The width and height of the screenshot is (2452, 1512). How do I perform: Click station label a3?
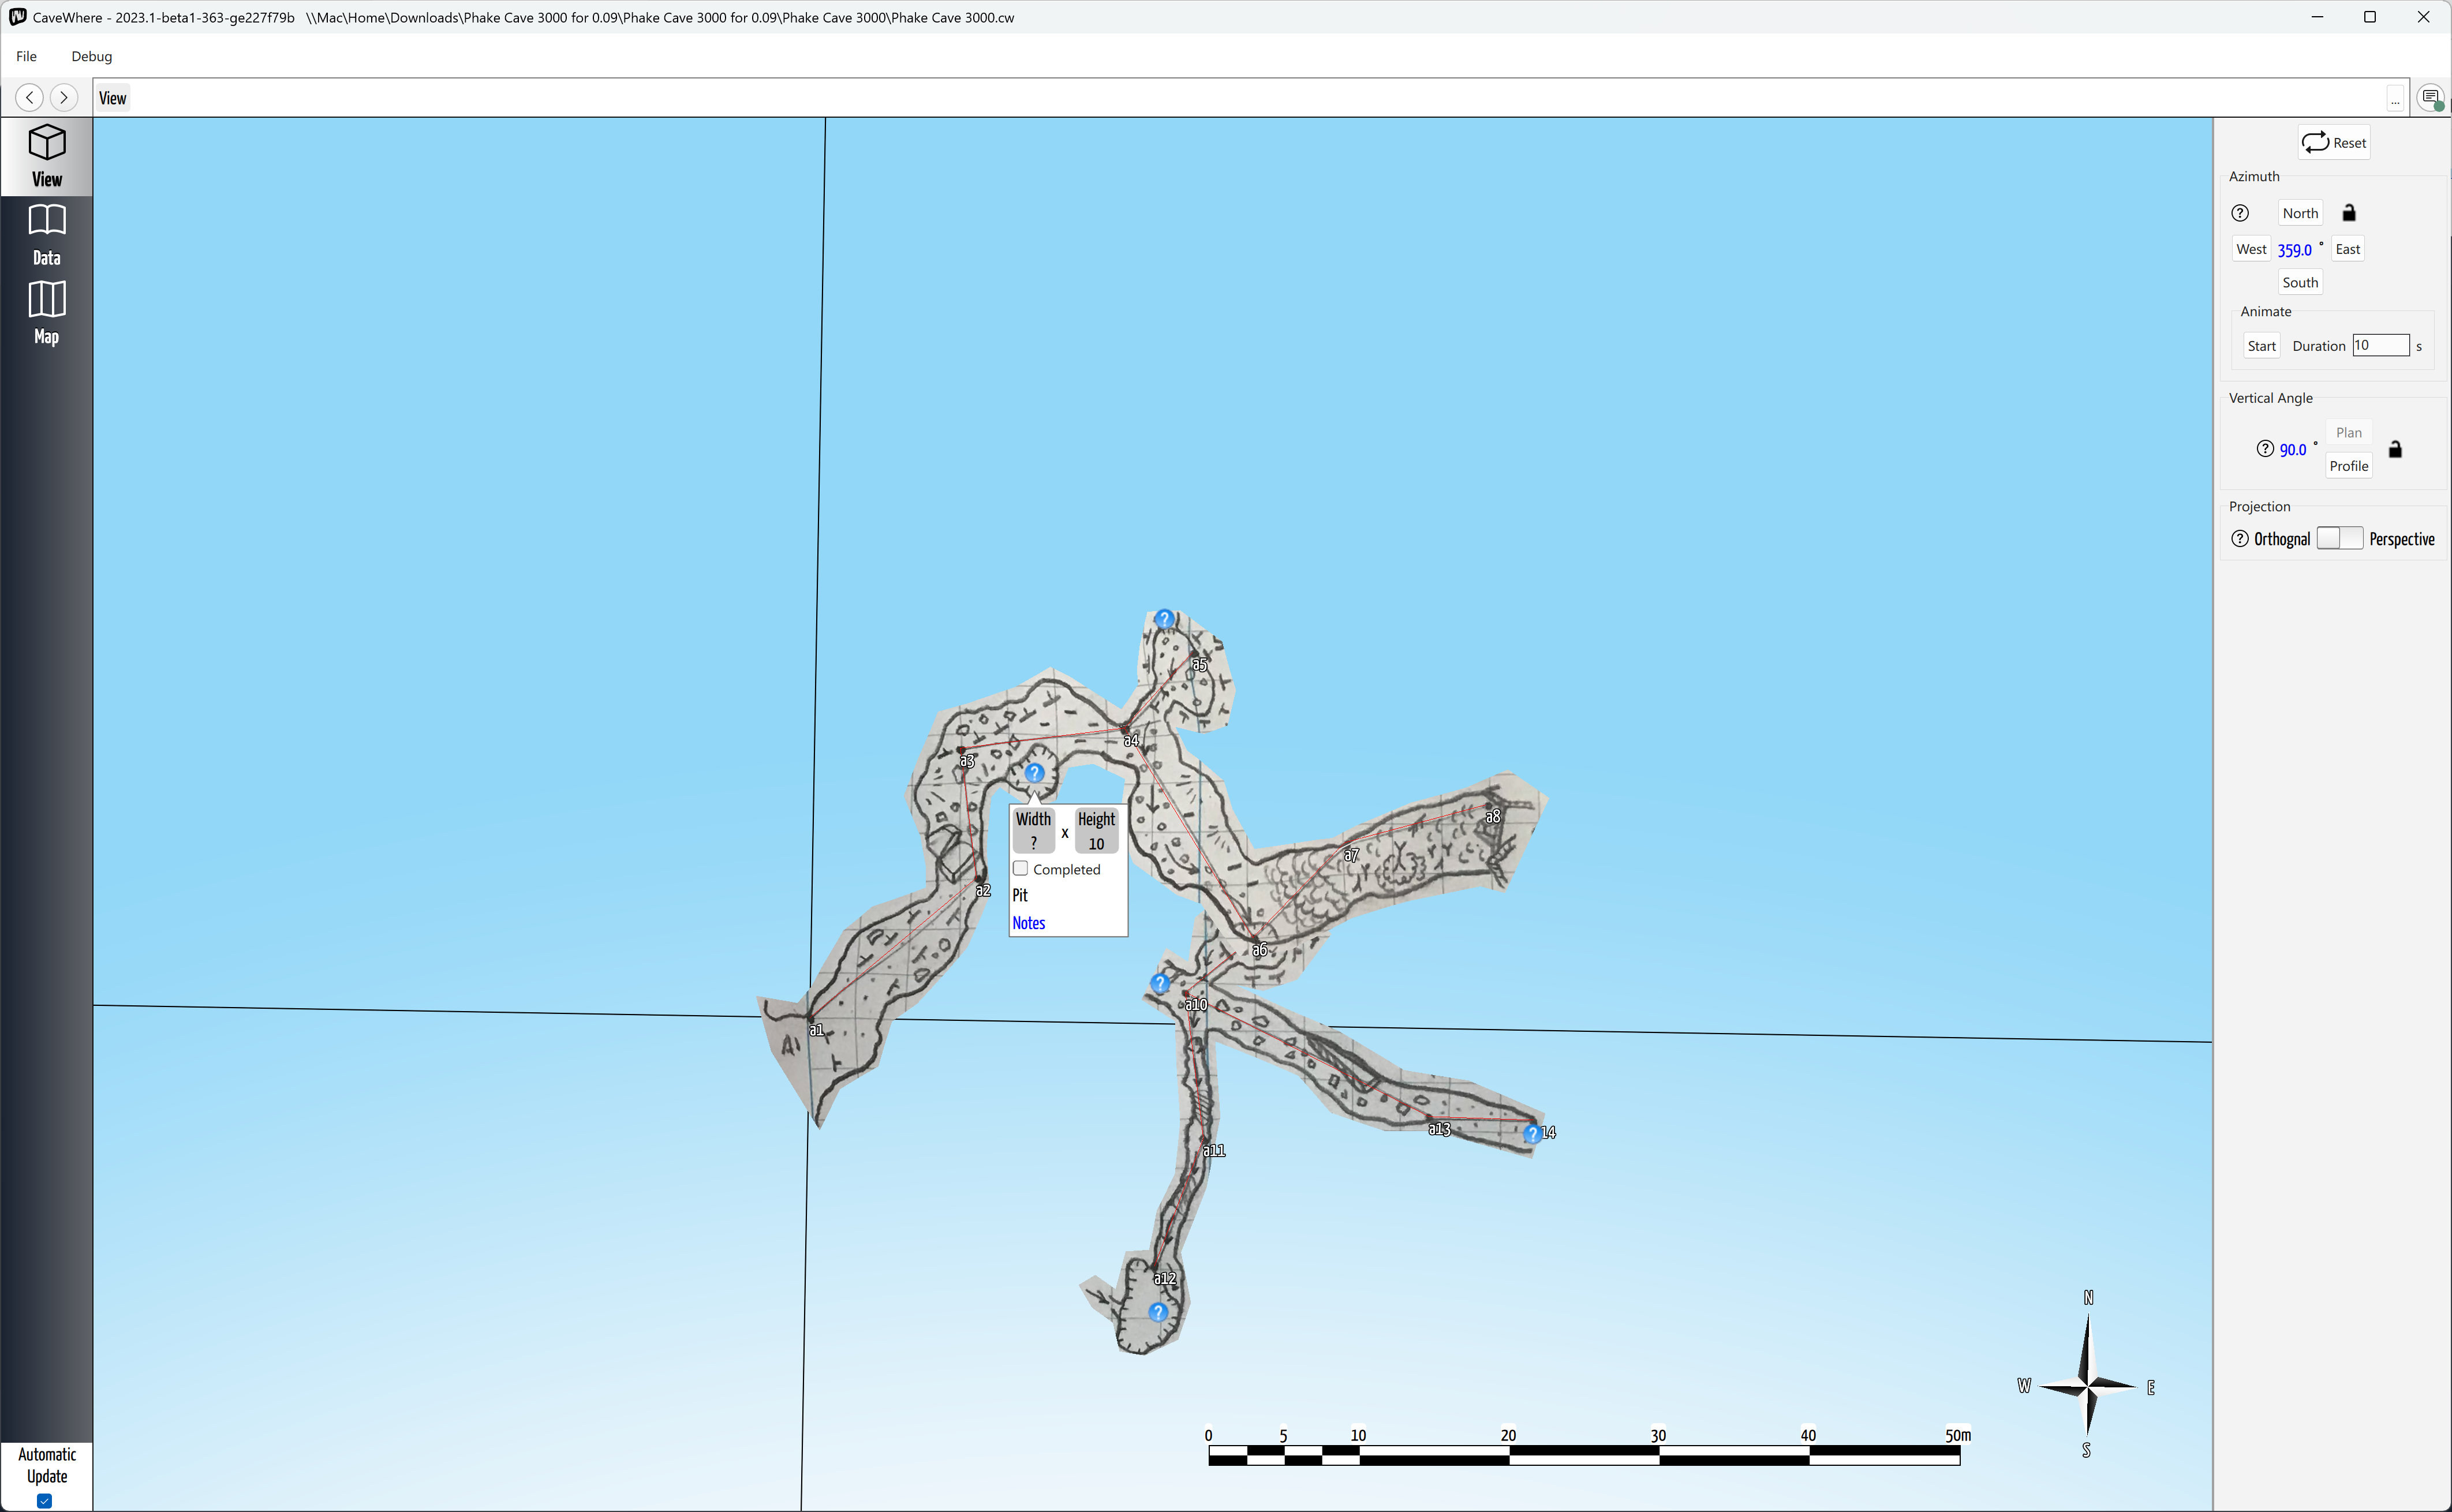[x=967, y=761]
